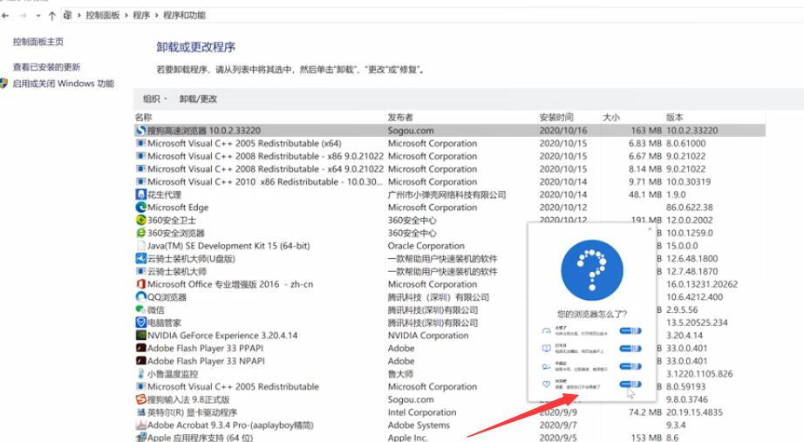Click the 2020/10/16 install date cell
The width and height of the screenshot is (804, 442).
point(563,130)
